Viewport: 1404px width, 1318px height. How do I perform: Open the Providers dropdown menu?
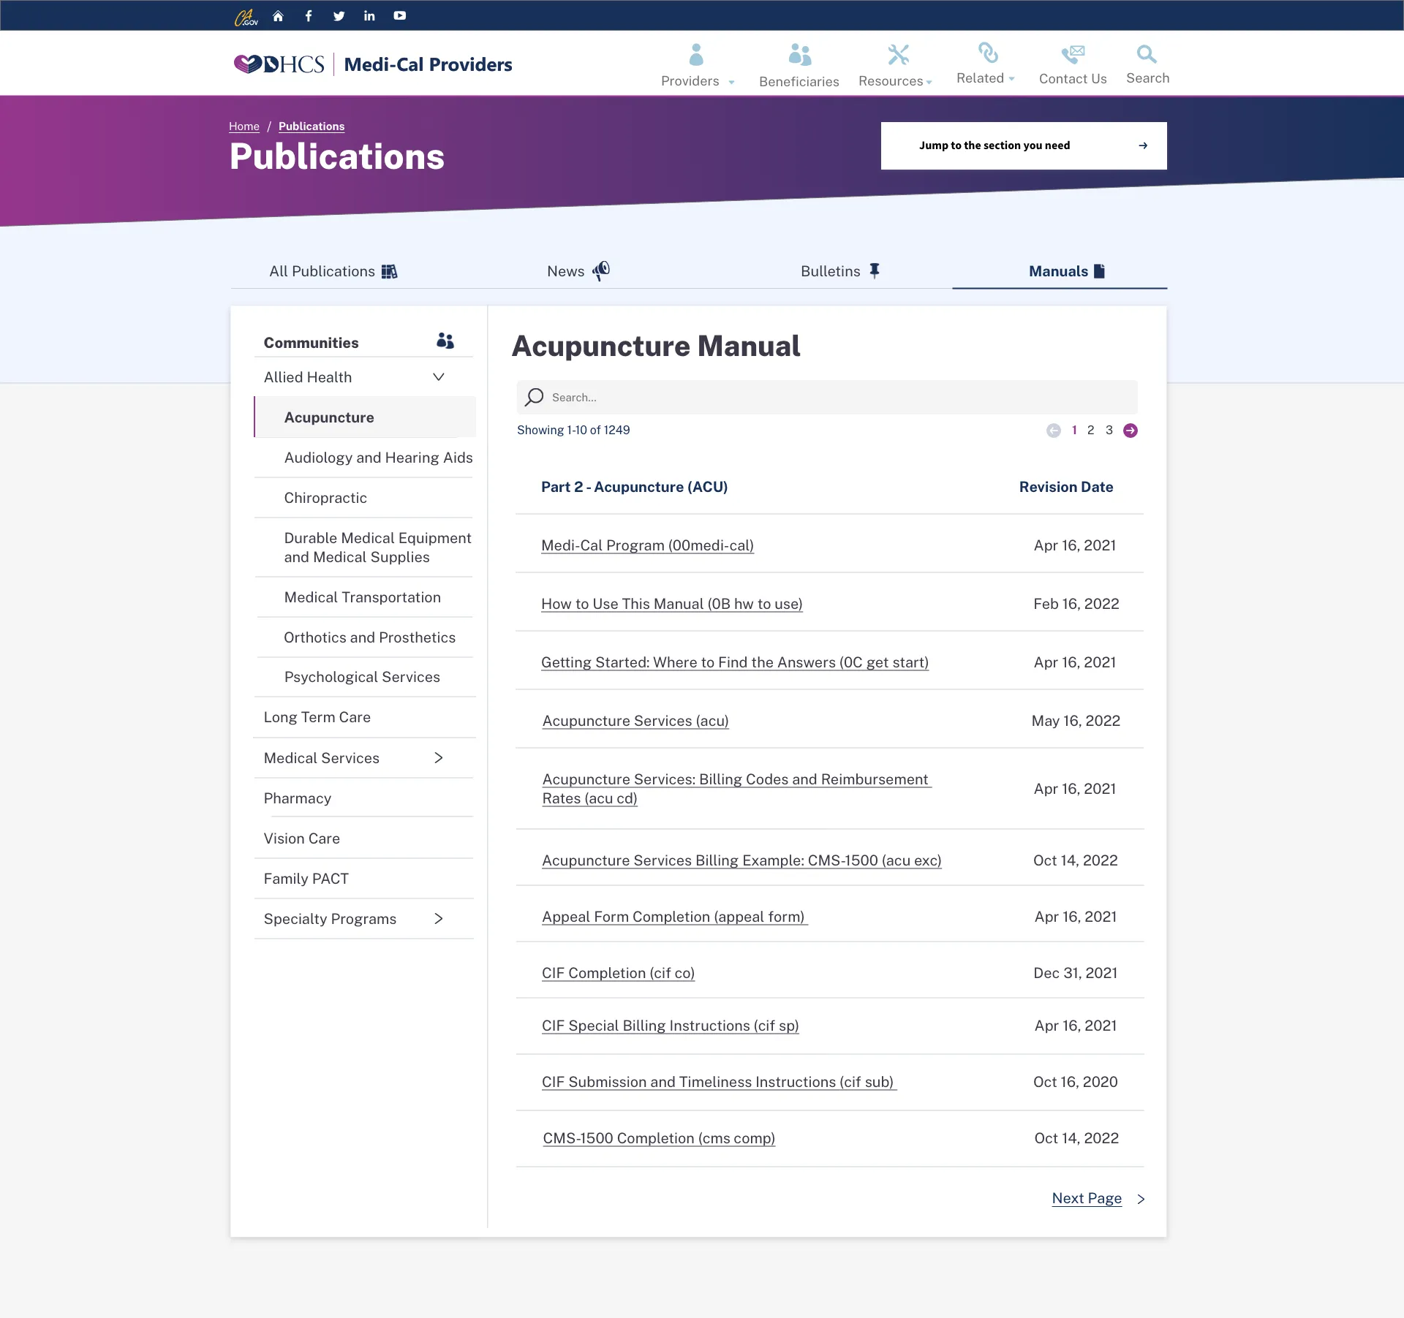click(696, 62)
